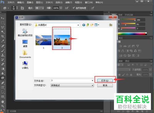Switch to the 路径 tab
Viewport: 154px width, 113px height.
tap(127, 61)
